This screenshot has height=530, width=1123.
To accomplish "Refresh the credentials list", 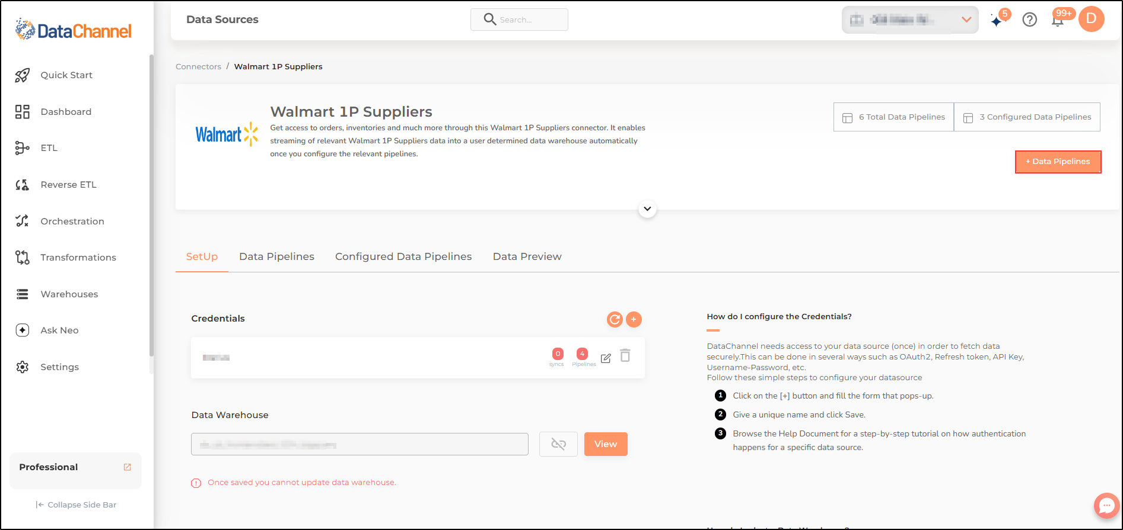I will [615, 320].
